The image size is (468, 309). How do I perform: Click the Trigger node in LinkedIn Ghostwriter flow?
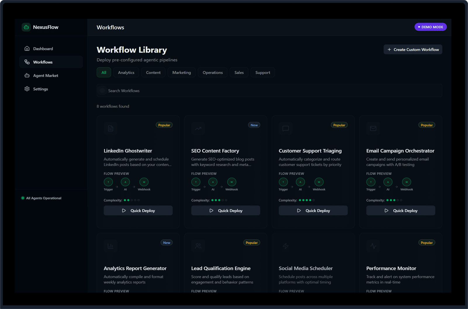coord(108,182)
